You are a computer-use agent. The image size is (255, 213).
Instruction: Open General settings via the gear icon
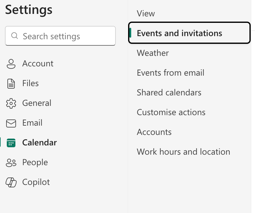[x=11, y=103]
